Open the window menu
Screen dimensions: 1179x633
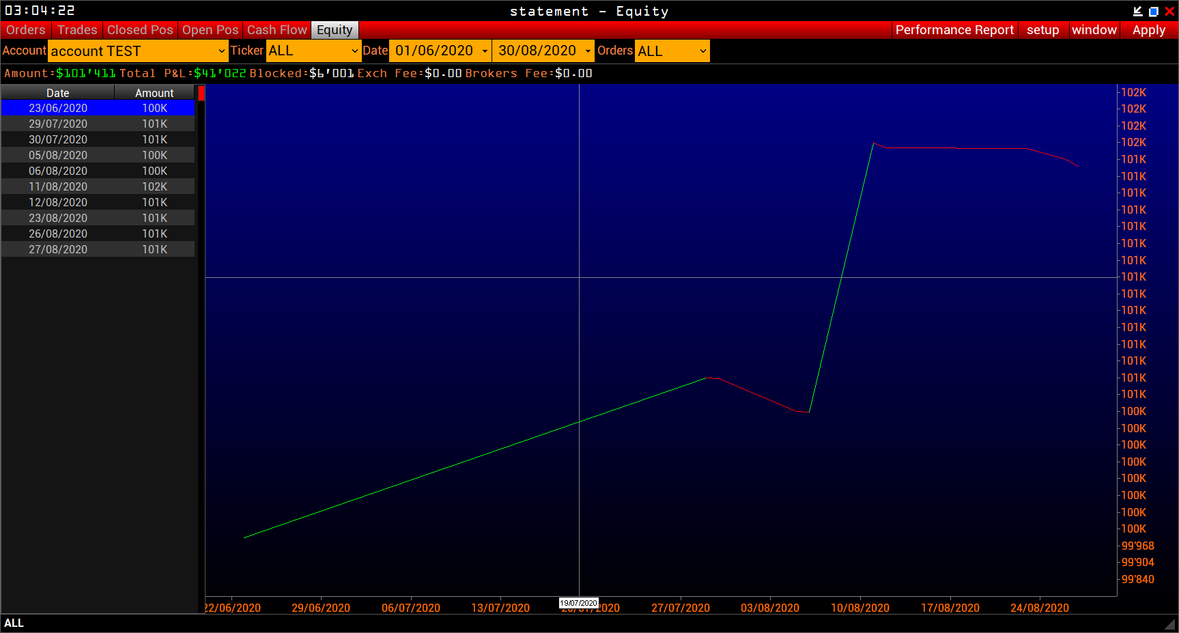(x=1094, y=30)
